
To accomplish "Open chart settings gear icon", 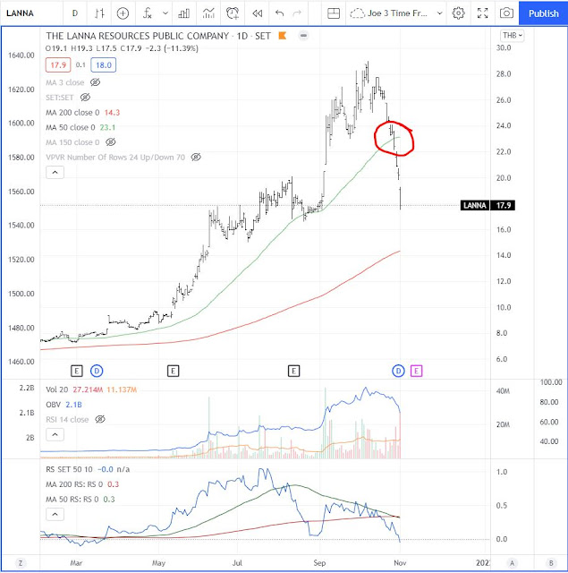I will [x=458, y=13].
